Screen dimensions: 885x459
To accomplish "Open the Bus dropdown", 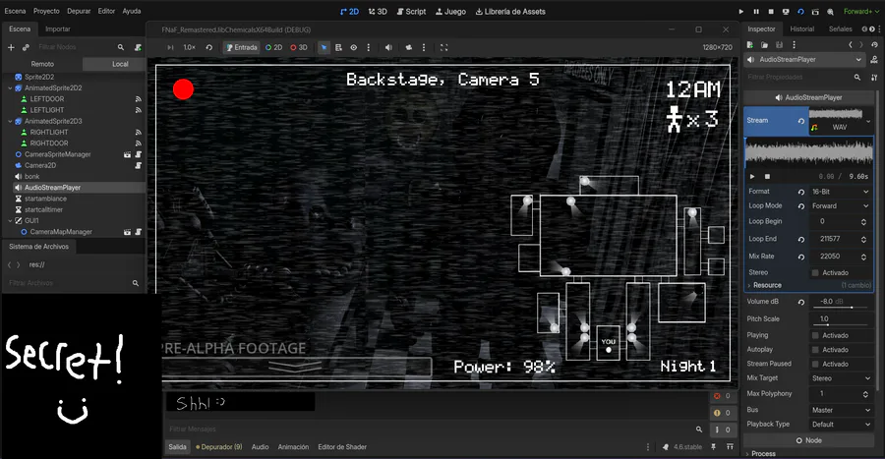I will pos(841,410).
